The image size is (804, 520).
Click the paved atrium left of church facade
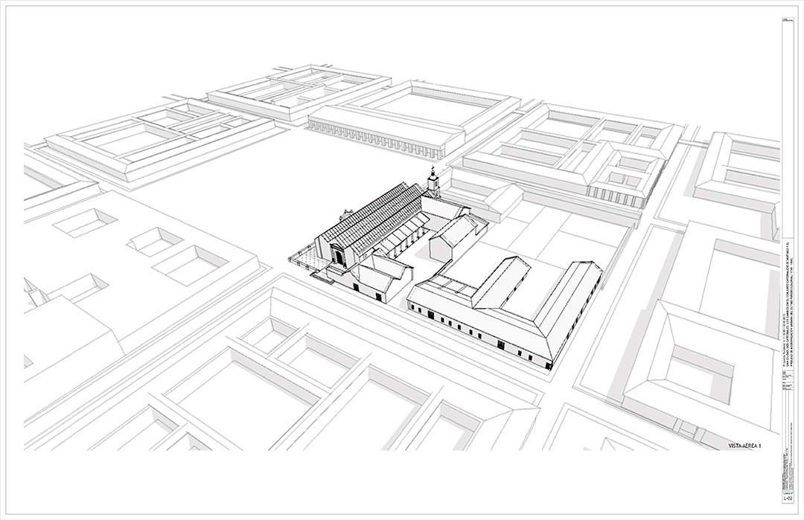tap(304, 259)
